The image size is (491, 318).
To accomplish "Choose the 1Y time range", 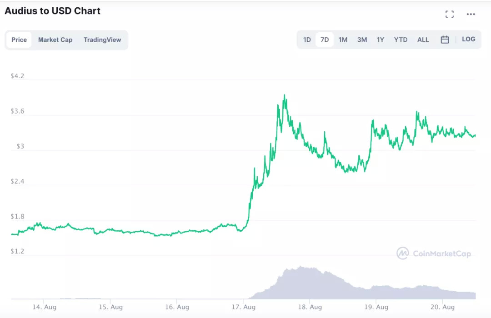I will pos(380,40).
